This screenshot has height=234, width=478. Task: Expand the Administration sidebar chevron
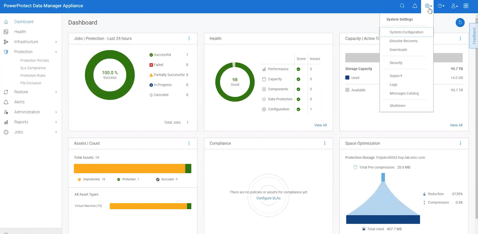[x=56, y=112]
